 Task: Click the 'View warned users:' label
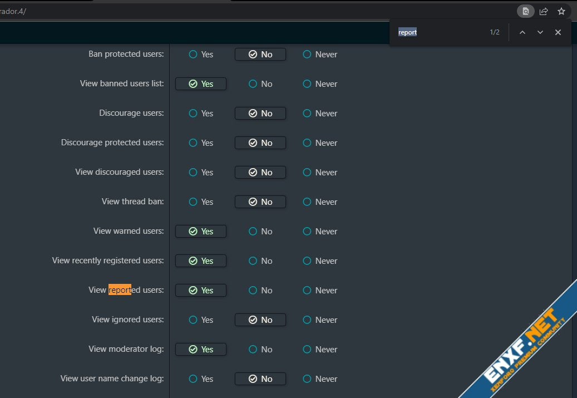click(129, 231)
